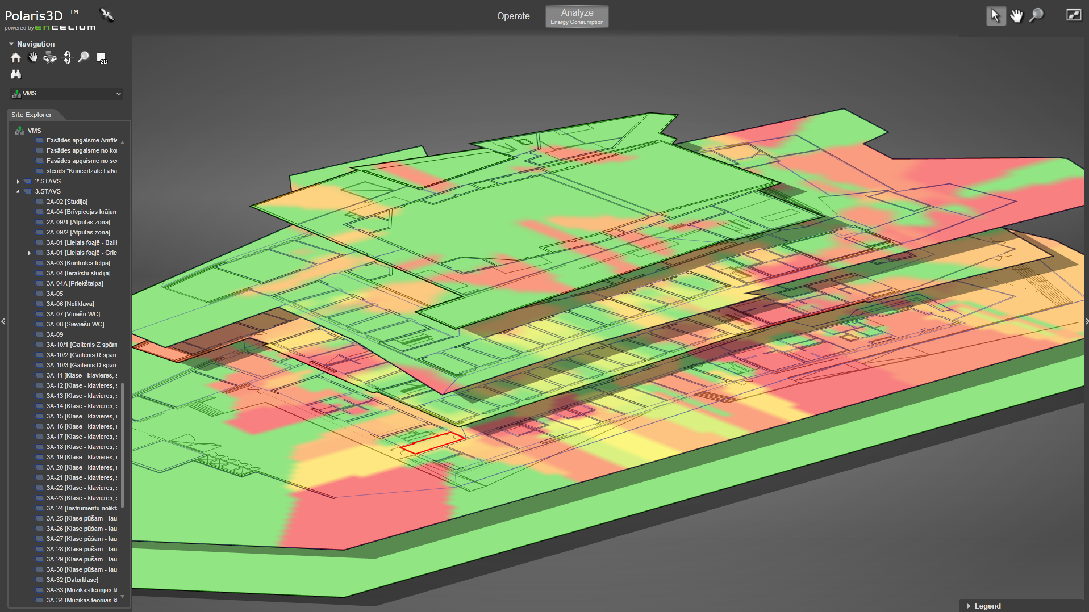The image size is (1089, 612).
Task: Select the orbit rotate navigation tool
Action: tap(50, 57)
